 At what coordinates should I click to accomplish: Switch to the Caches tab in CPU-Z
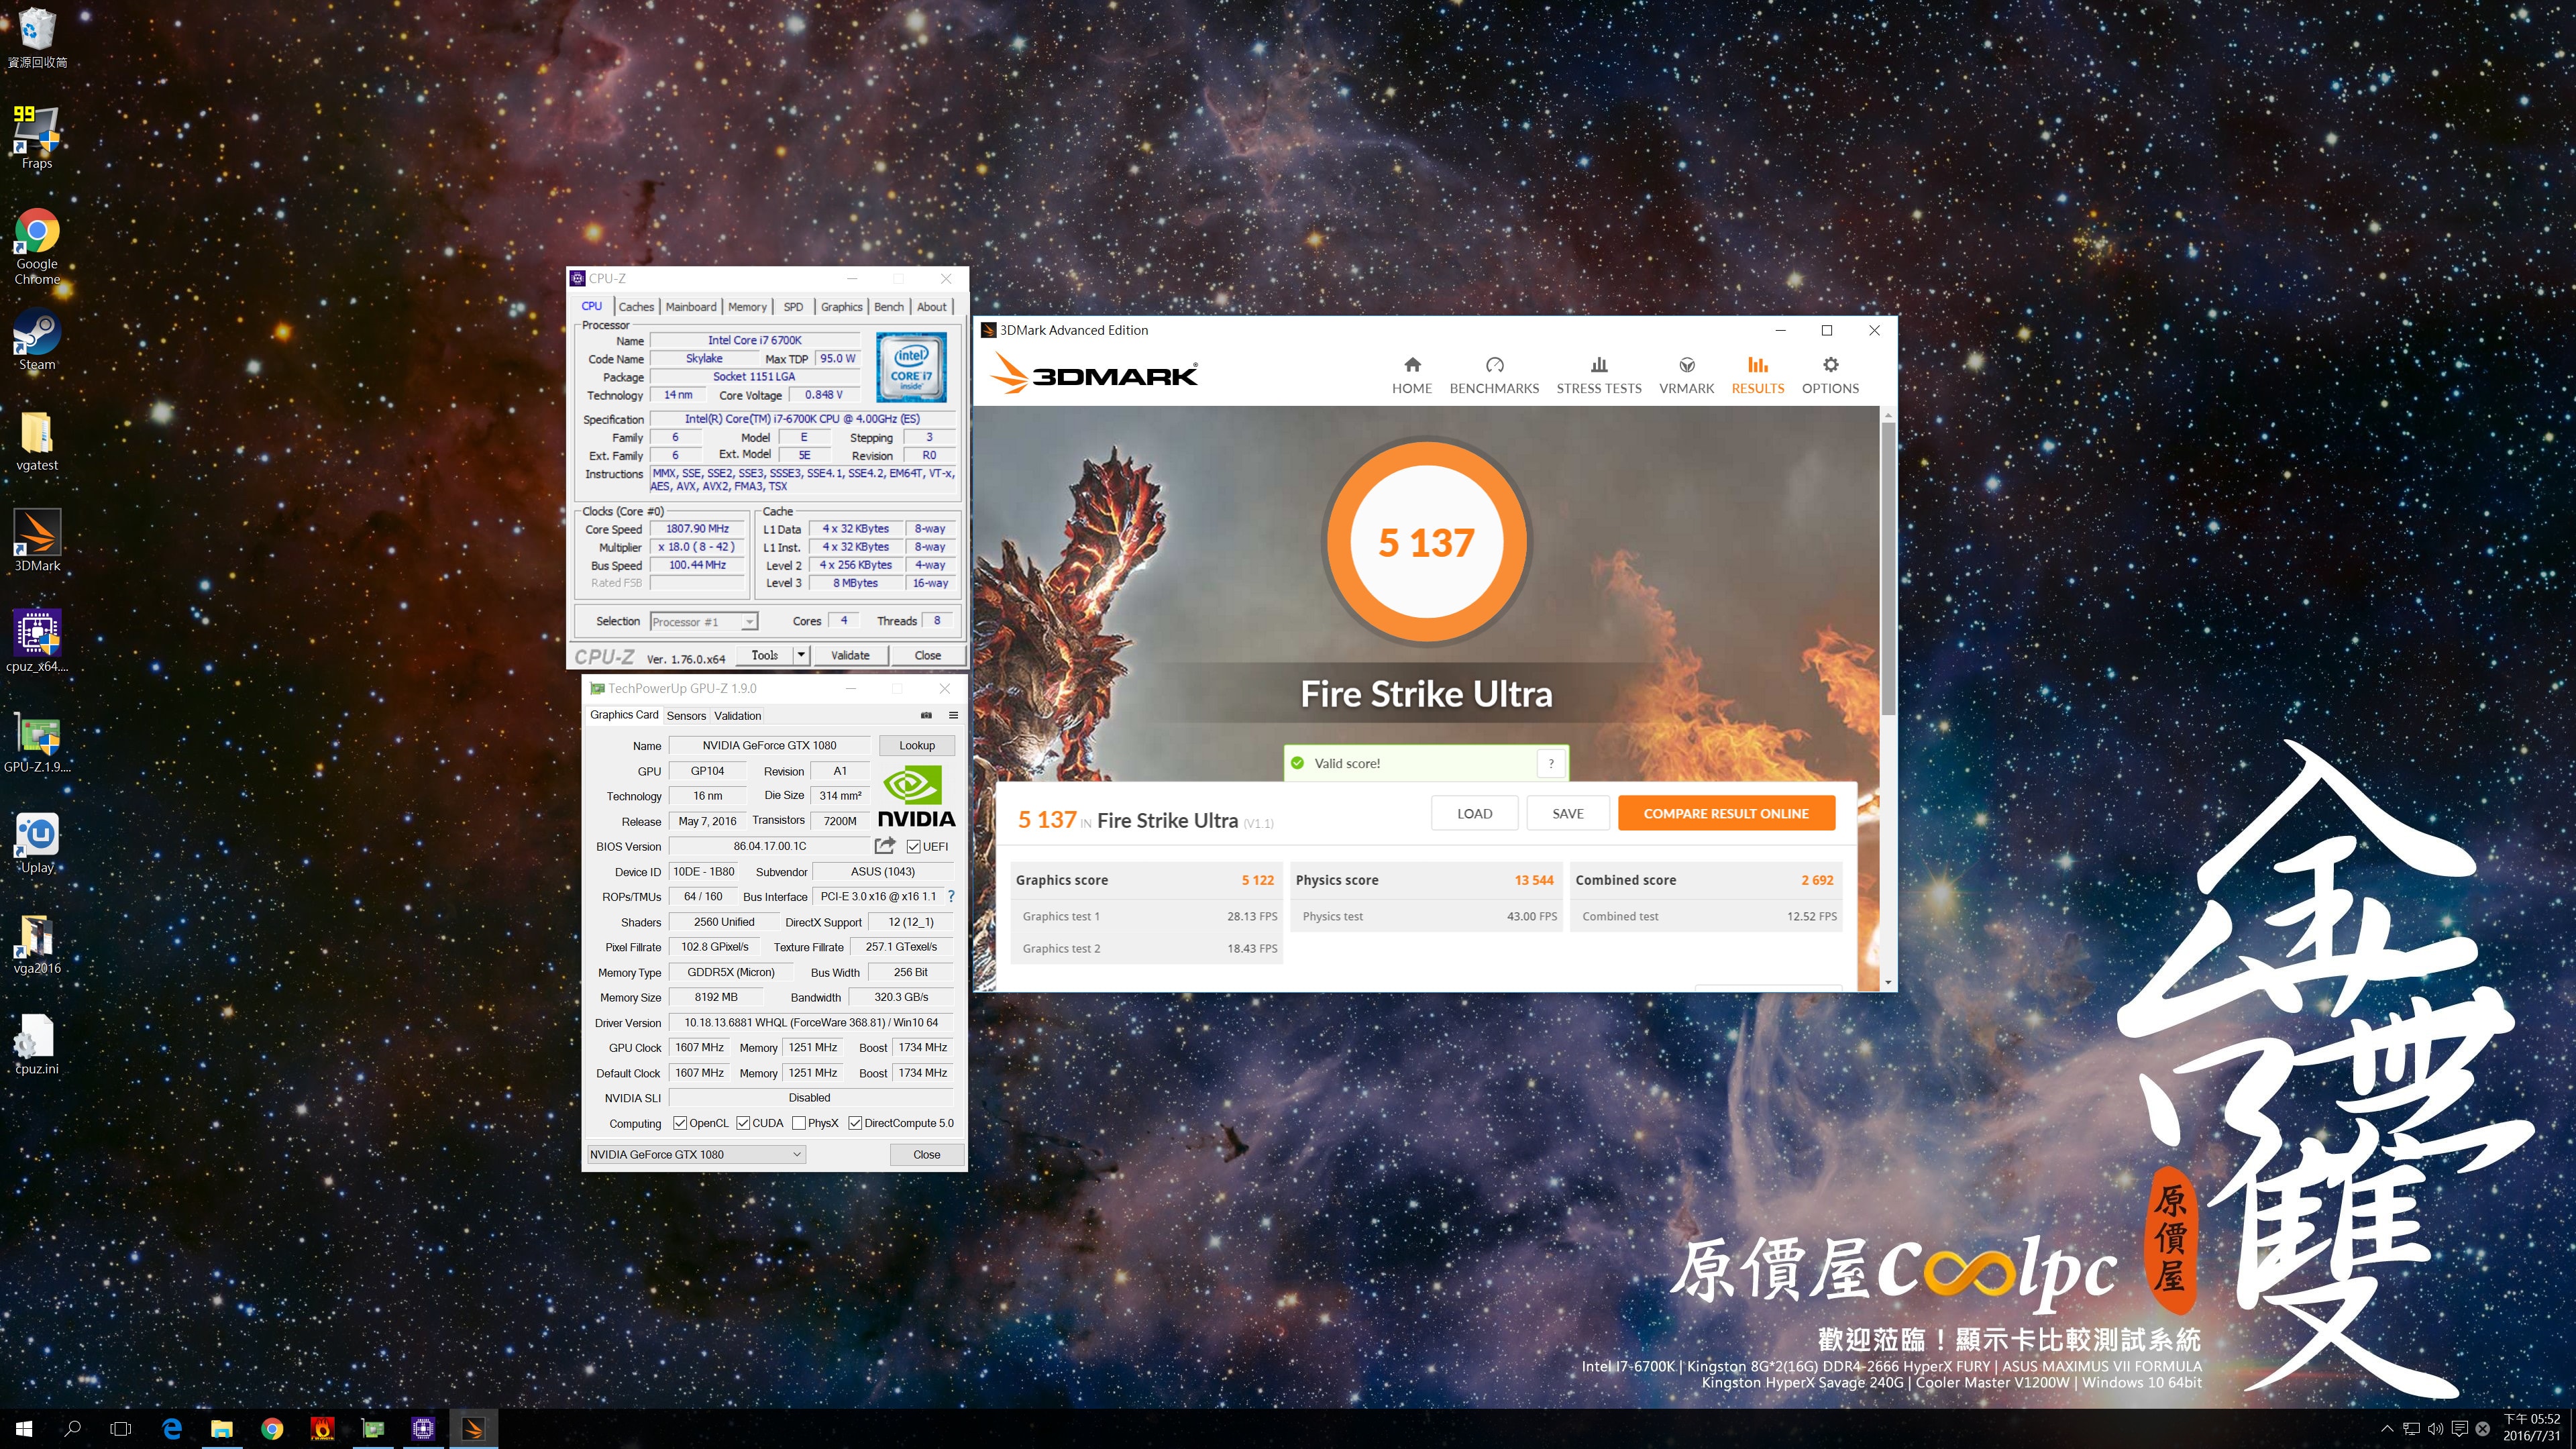point(636,307)
